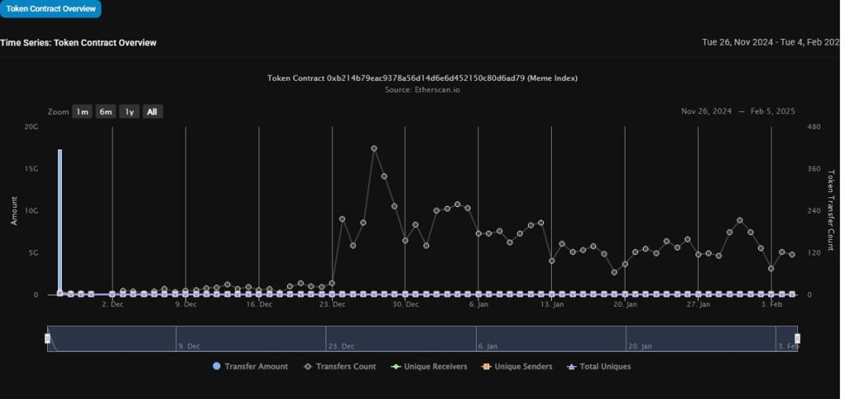Click the Feb 5, 2025 end date field
This screenshot has height=399, width=845.
tap(772, 111)
